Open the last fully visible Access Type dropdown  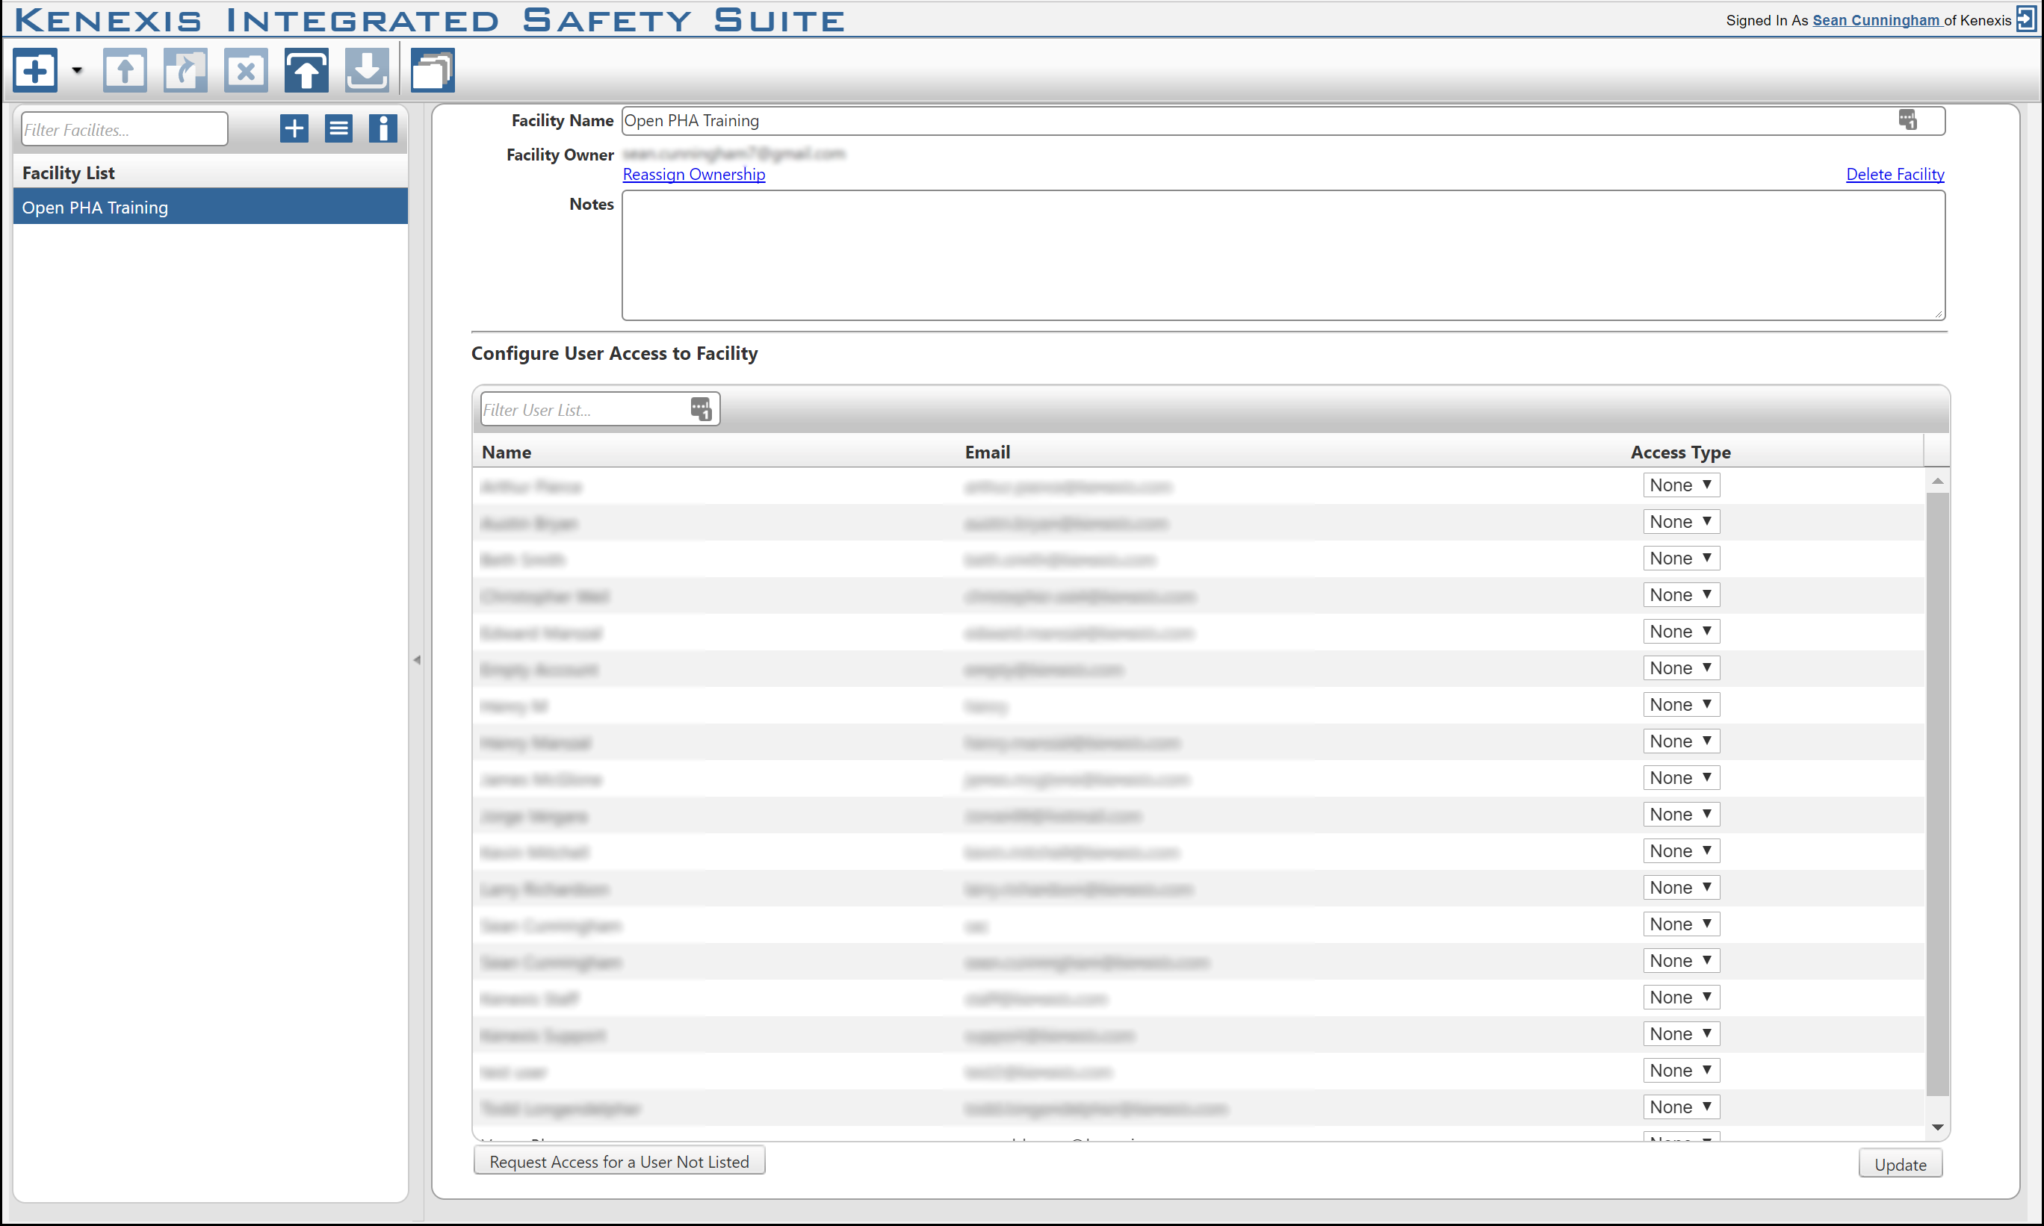(x=1681, y=1107)
